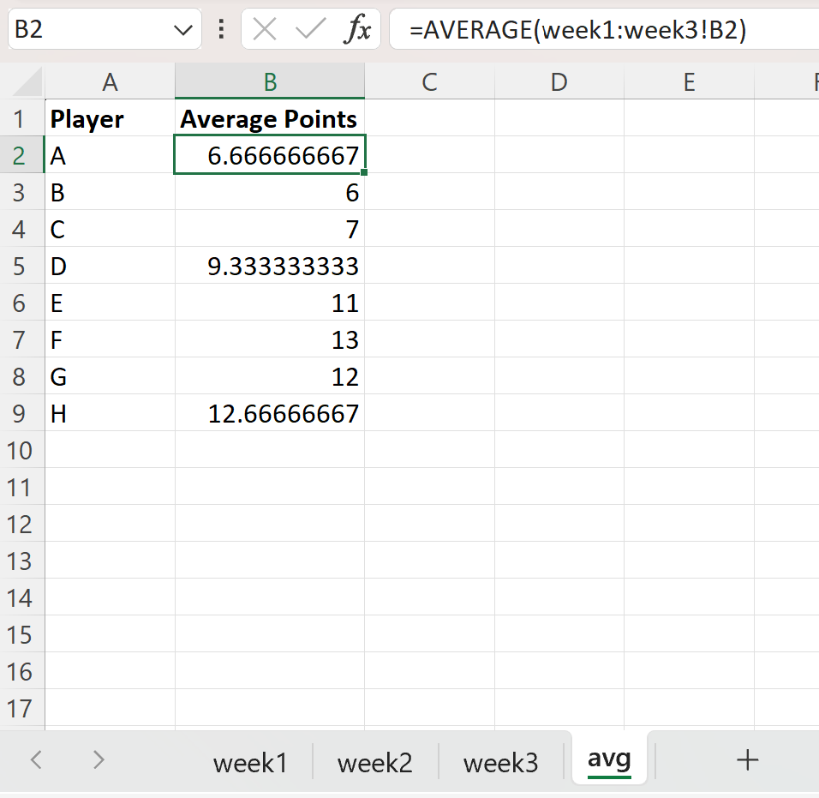Open the Name Box dropdown chevron
Image resolution: width=819 pixels, height=798 pixels.
click(182, 29)
